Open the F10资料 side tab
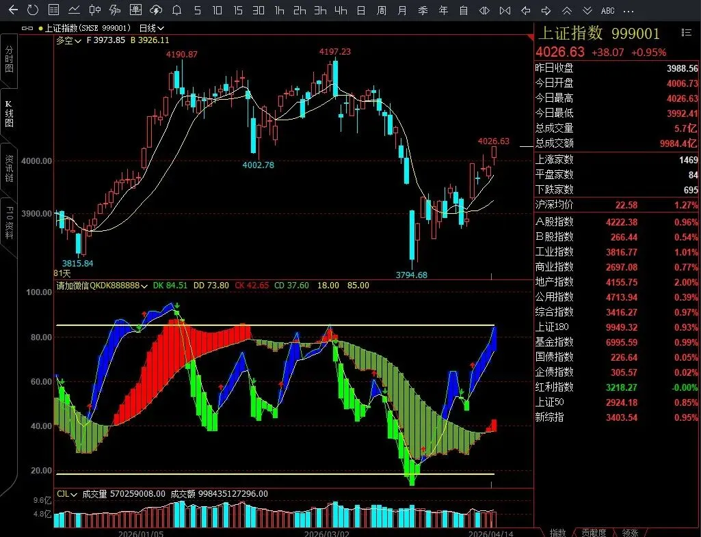Image resolution: width=701 pixels, height=537 pixels. (x=9, y=223)
